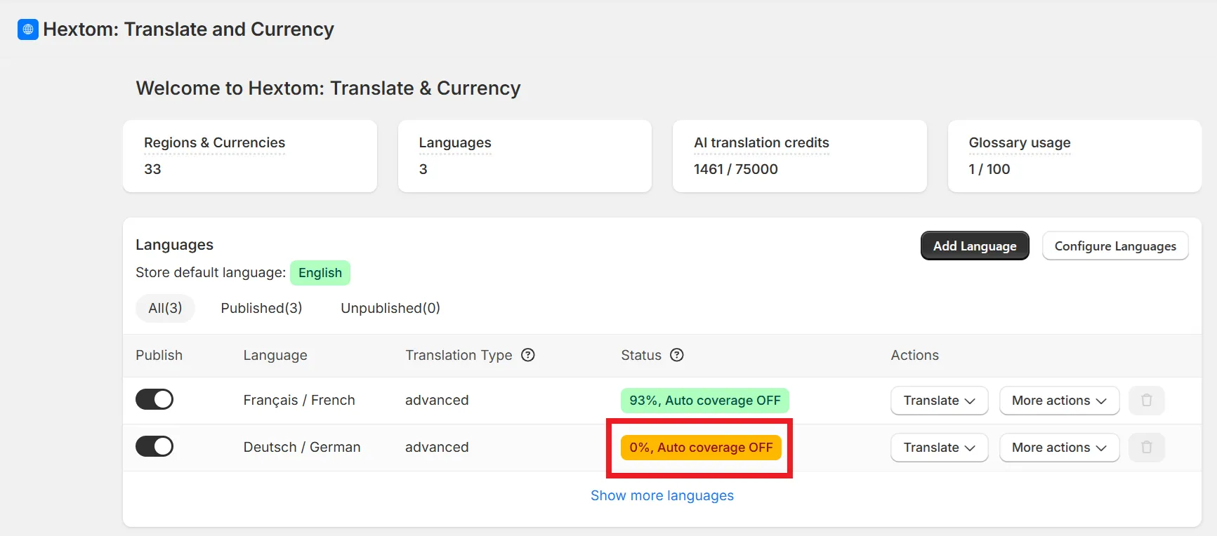The height and width of the screenshot is (536, 1217).
Task: Click the English default language badge
Action: tap(320, 273)
